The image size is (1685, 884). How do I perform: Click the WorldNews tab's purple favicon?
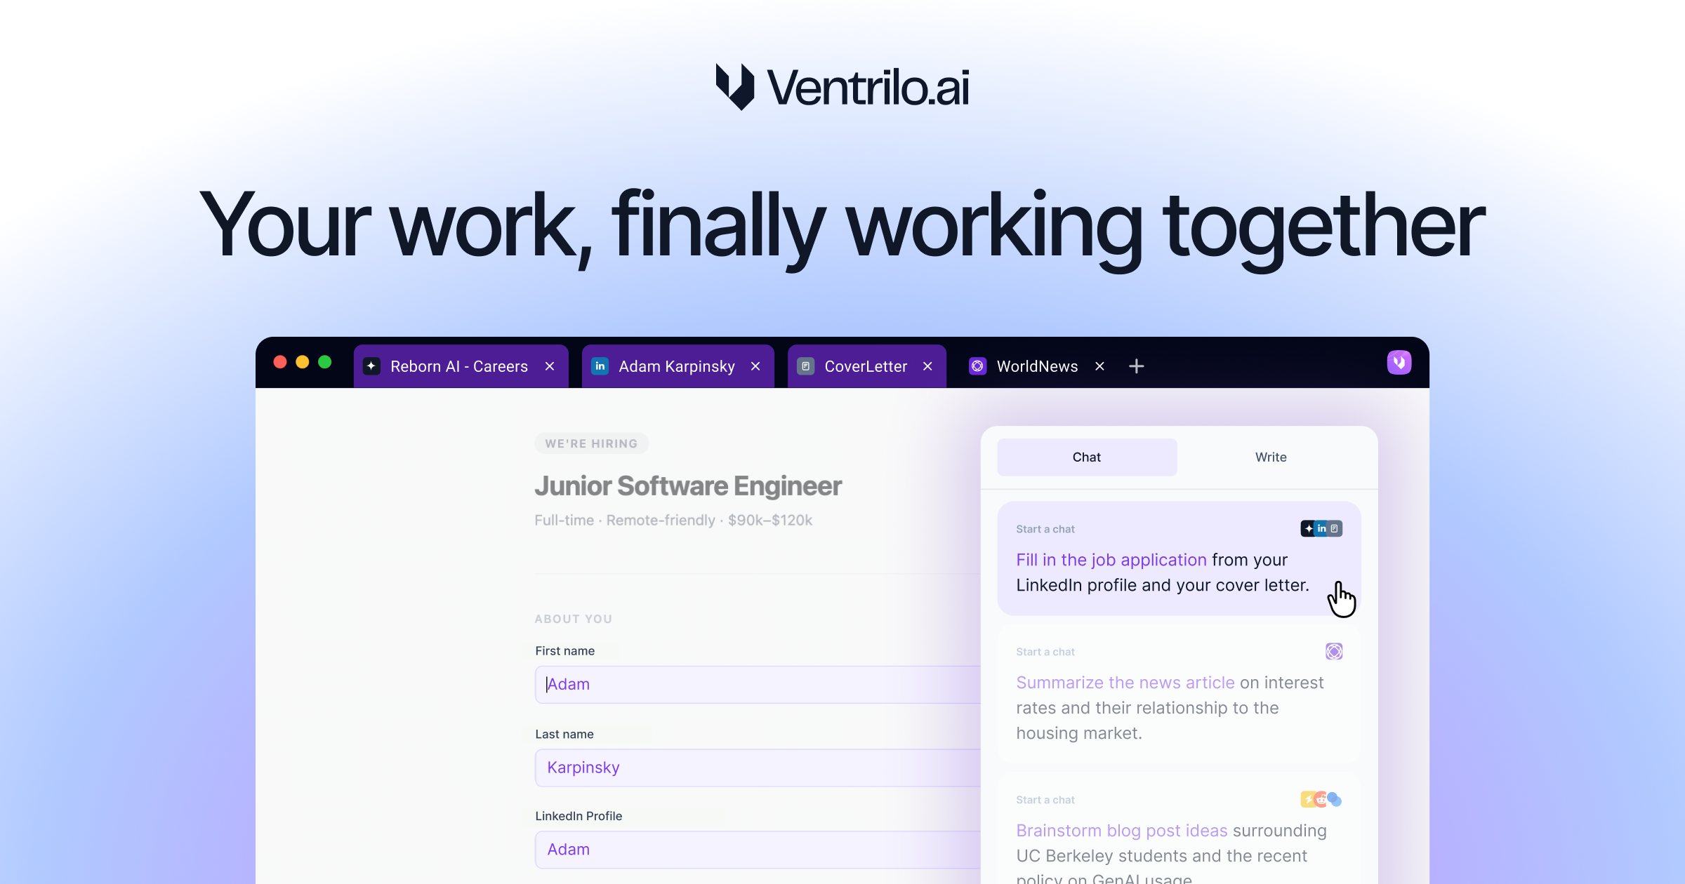[x=977, y=366]
